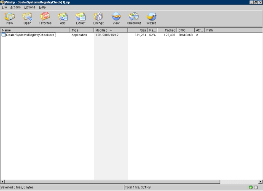Screen dimensions: 263x191
Task: Sort by the Type column header
Action: pyautogui.click(x=82, y=30)
